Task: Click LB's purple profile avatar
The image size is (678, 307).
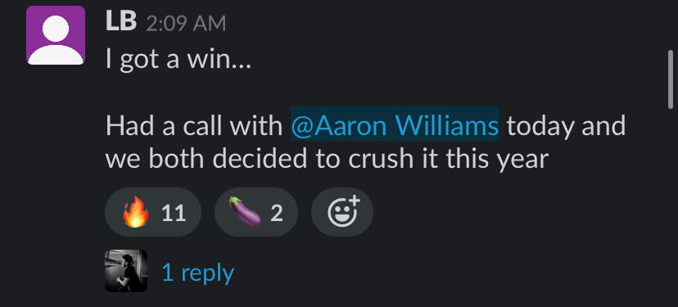Action: (x=56, y=35)
